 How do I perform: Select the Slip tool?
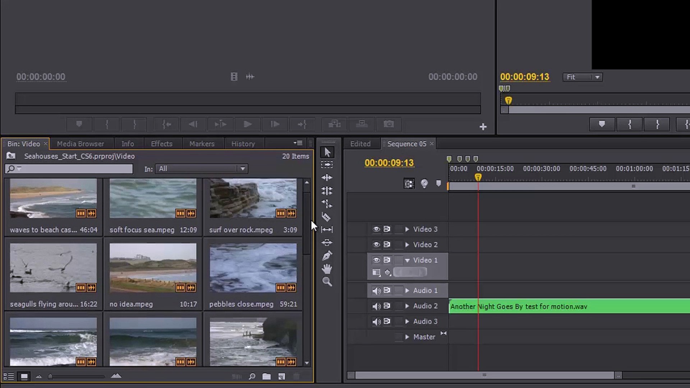tap(327, 230)
